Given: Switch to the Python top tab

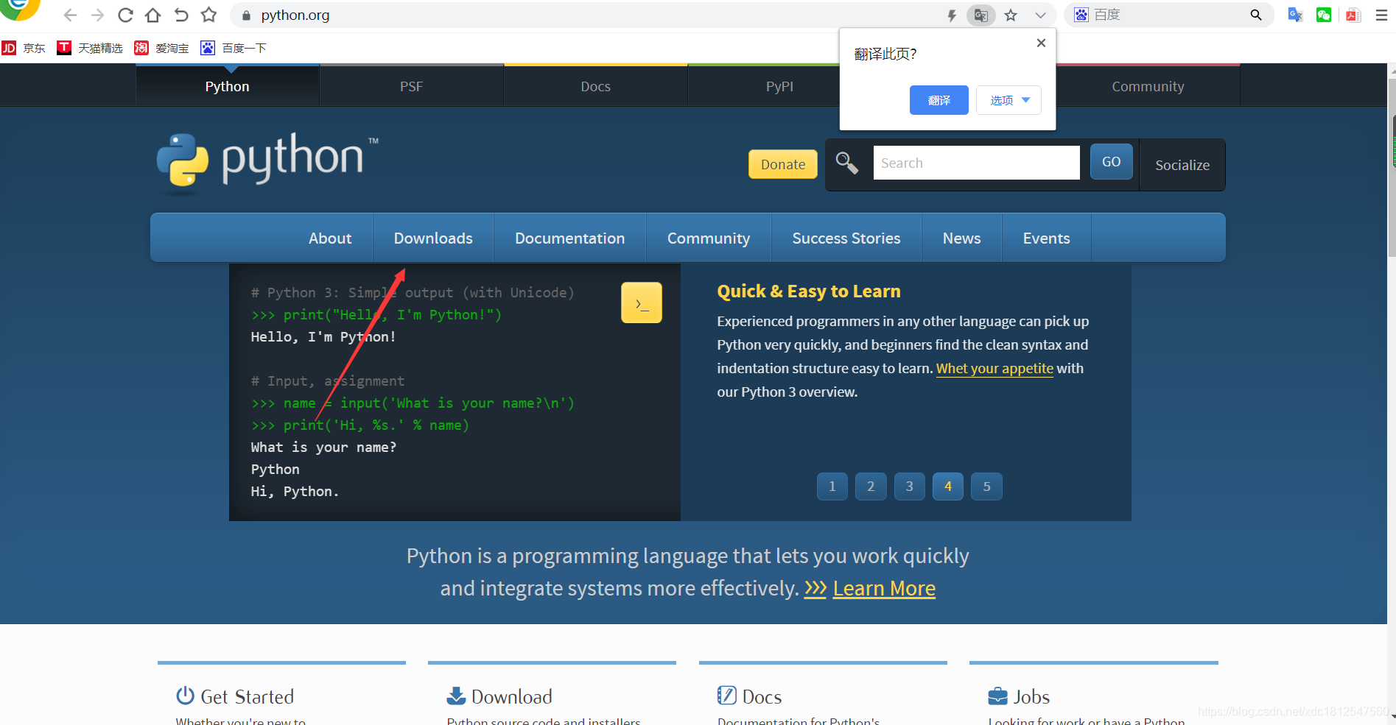Looking at the screenshot, I should (x=228, y=86).
